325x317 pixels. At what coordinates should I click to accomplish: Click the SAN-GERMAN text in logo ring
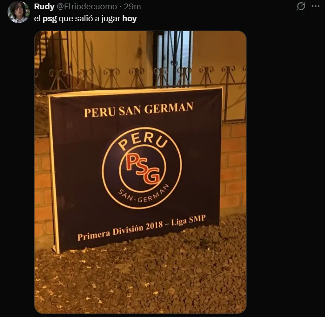[x=143, y=193]
